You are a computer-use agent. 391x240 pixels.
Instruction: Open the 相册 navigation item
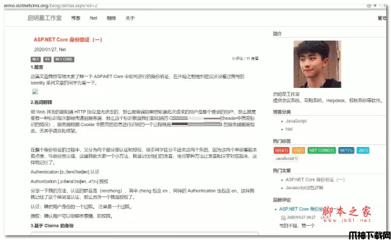111,18
